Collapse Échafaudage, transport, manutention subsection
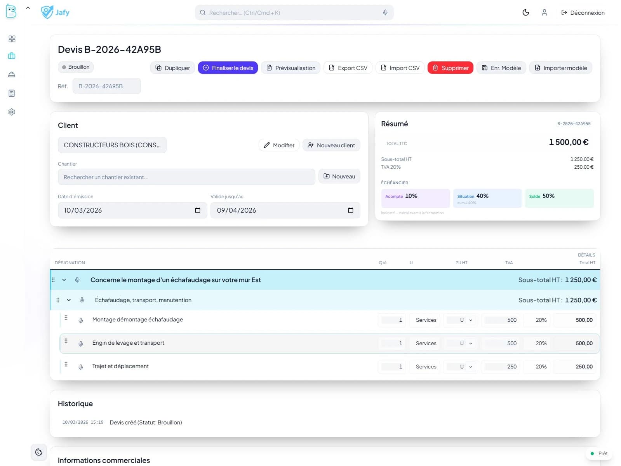Viewport: 621px width, 466px height. coord(69,300)
